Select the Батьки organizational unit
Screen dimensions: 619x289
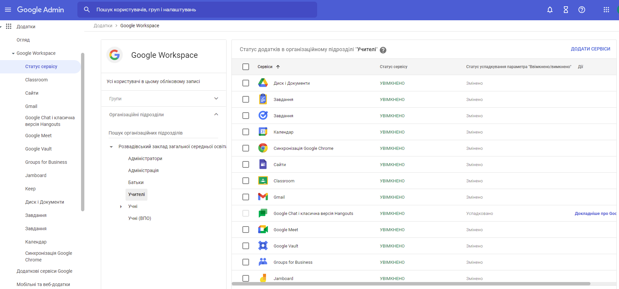click(x=136, y=182)
